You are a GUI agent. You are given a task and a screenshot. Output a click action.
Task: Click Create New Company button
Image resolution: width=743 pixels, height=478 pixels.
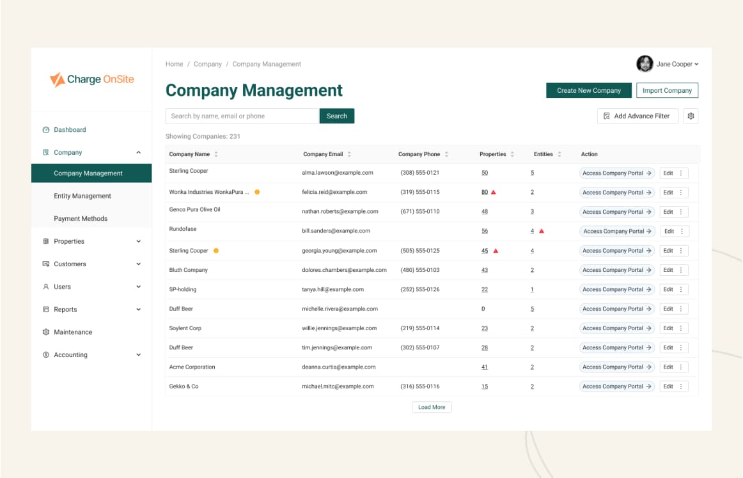coord(588,90)
